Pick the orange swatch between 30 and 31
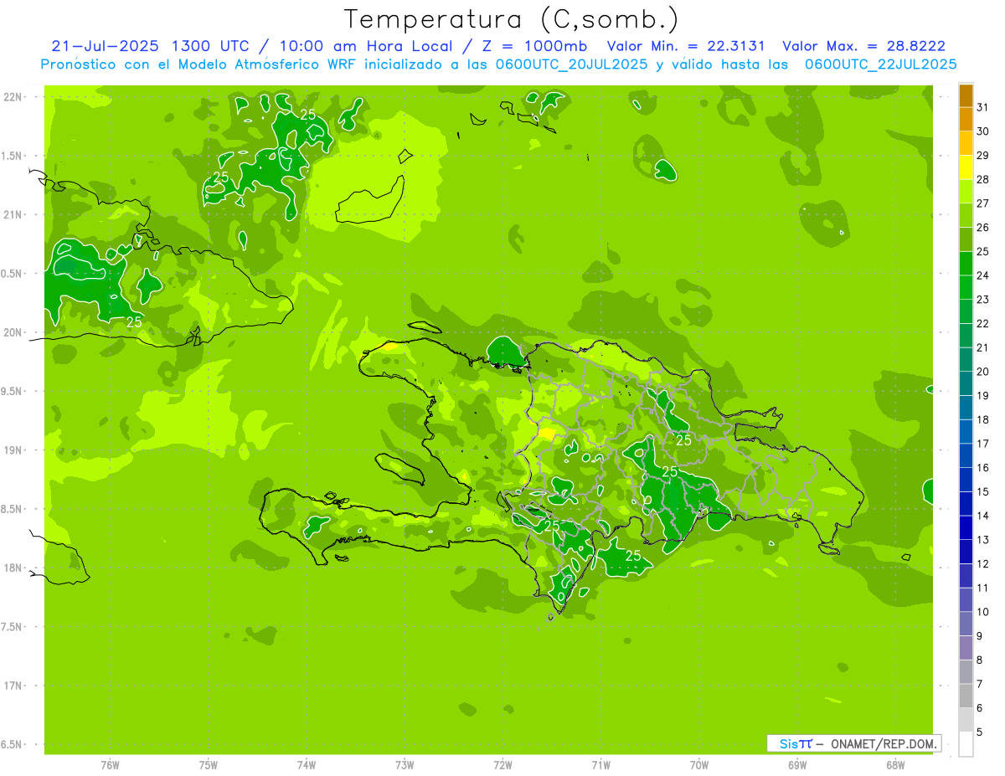 click(966, 120)
